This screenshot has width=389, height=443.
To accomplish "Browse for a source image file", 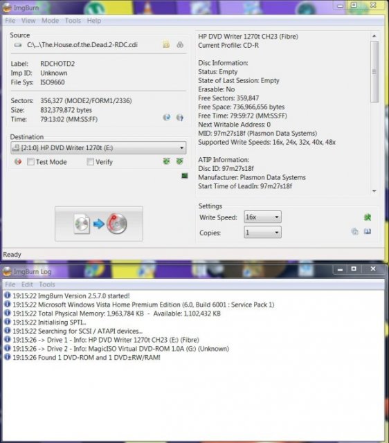I will pyautogui.click(x=166, y=44).
